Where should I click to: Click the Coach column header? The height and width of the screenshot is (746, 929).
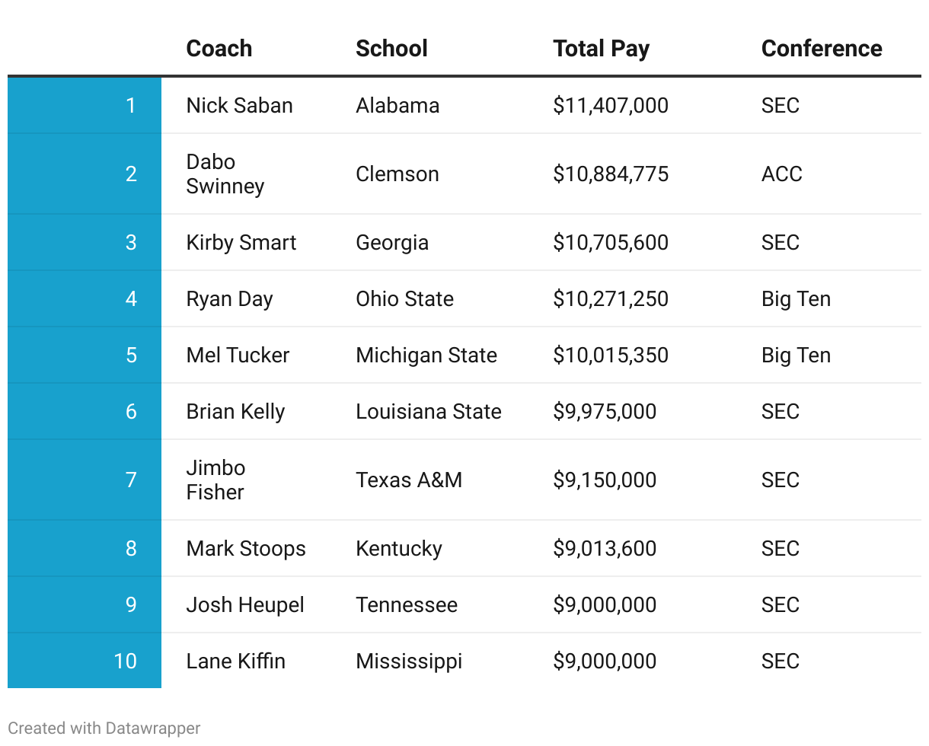pyautogui.click(x=219, y=49)
